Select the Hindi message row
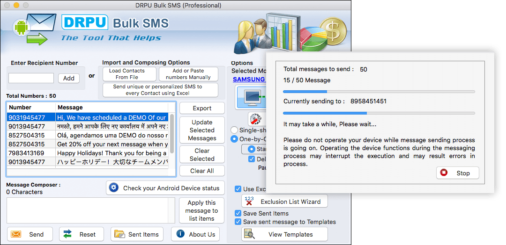 (88, 126)
